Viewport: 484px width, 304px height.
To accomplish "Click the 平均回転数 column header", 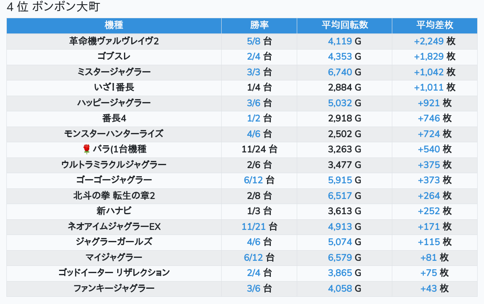I will [x=344, y=25].
